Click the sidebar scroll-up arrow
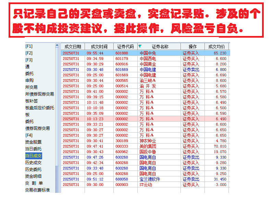Image resolution: width=273 pixels, height=199 pixels. [x=57, y=45]
